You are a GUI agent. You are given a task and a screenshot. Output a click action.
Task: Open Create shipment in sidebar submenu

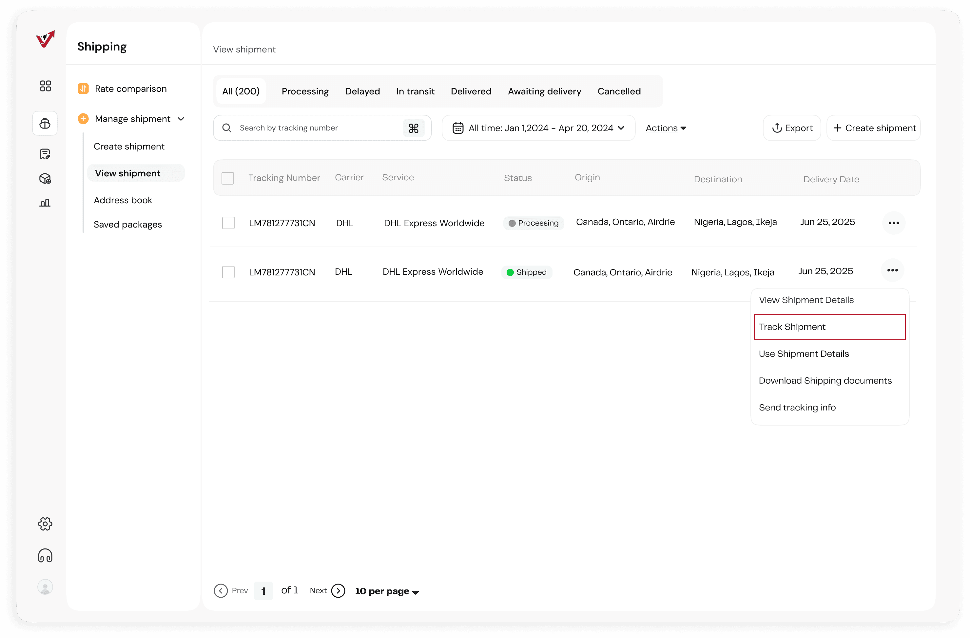[129, 146]
